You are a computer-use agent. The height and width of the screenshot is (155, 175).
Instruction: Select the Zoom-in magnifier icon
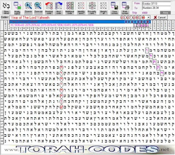28,6
